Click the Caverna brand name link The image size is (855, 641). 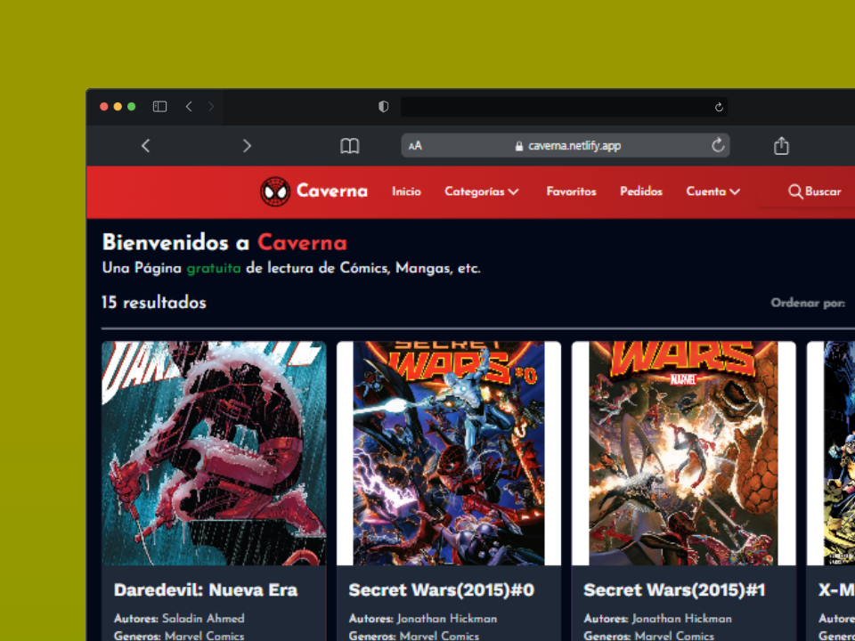point(332,191)
